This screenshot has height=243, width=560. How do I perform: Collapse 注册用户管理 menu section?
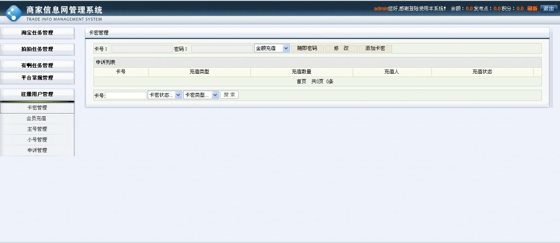37,94
